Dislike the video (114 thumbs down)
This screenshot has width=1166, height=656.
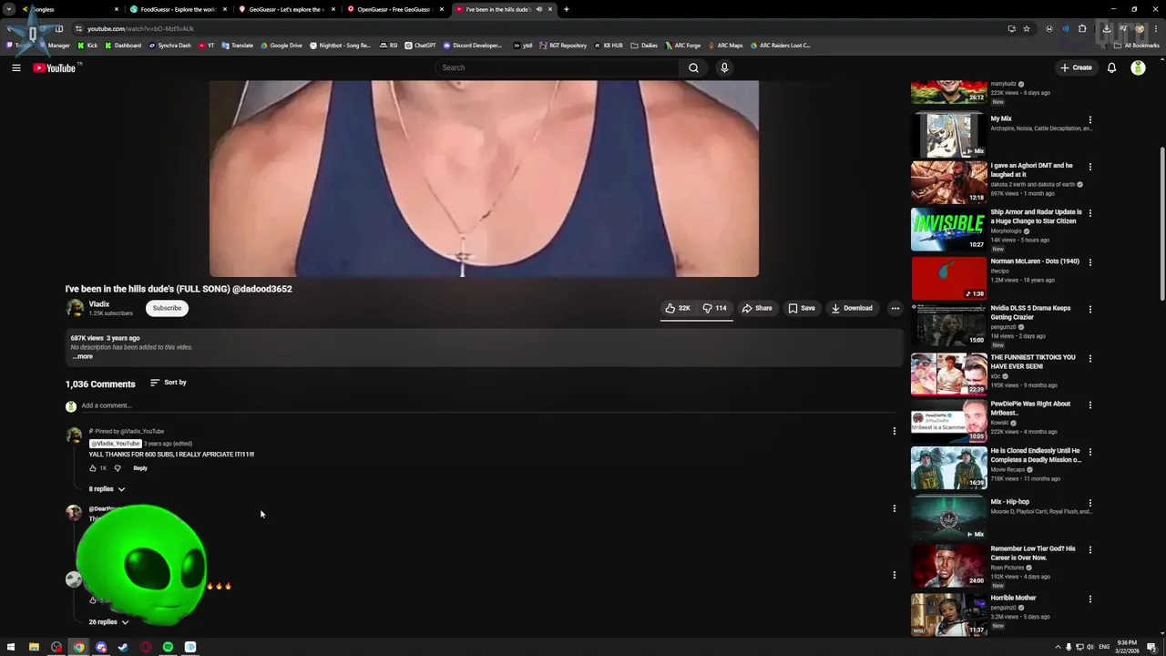[715, 308]
